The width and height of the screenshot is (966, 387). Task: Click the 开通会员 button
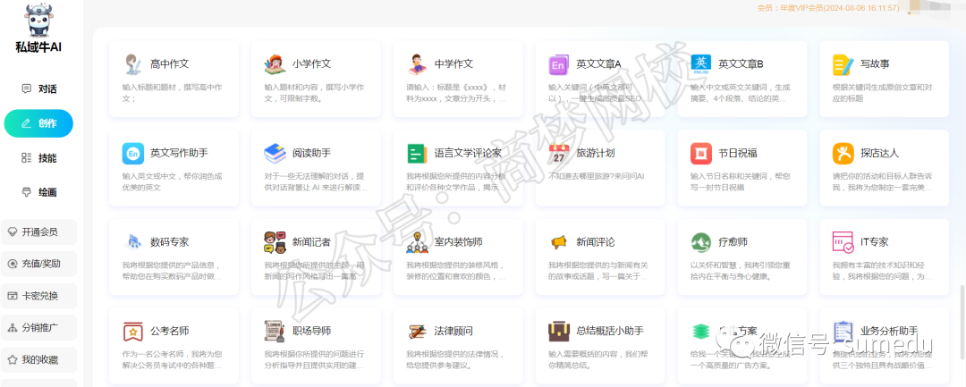pos(38,232)
